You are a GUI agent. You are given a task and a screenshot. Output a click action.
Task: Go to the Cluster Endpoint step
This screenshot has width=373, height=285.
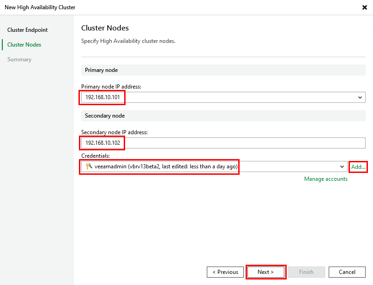tap(27, 30)
